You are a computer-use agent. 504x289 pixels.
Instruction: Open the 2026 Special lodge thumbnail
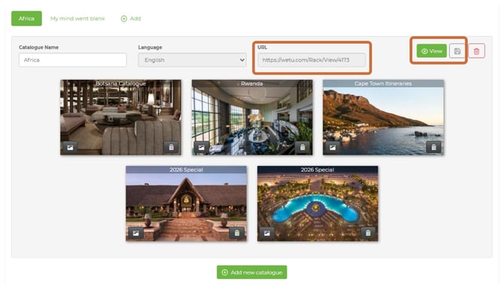[x=186, y=203]
